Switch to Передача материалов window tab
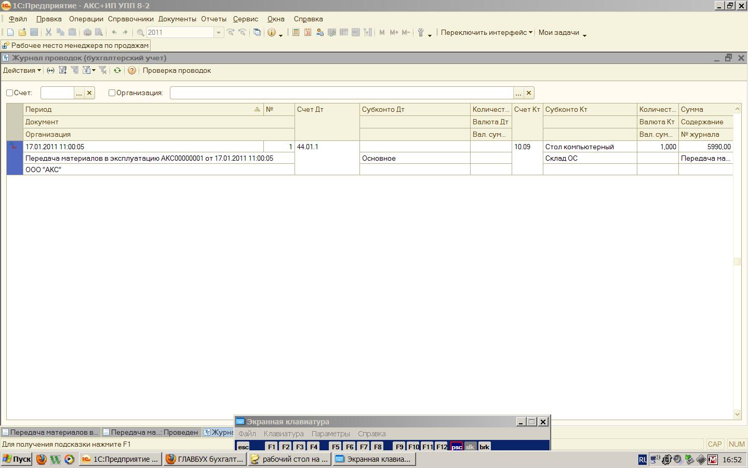This screenshot has width=748, height=468. (50, 432)
